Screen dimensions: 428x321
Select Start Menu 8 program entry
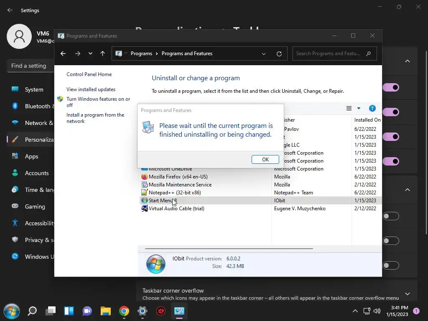(x=261, y=200)
